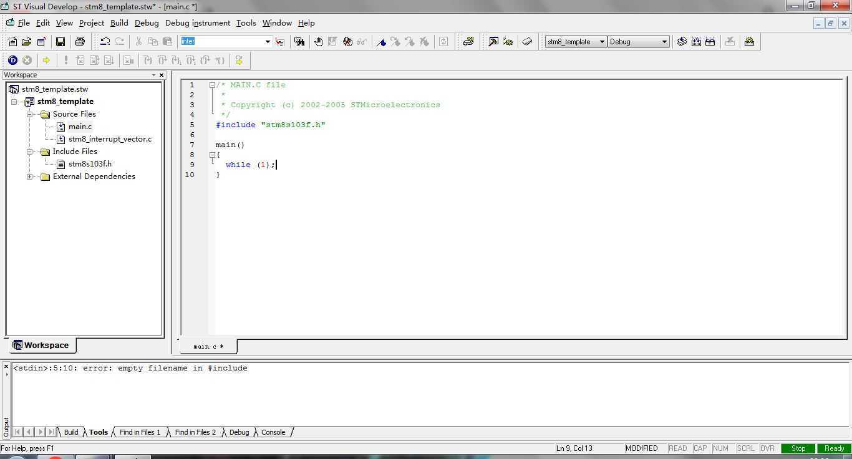
Task: Open the Debug instrument menu
Action: coord(198,23)
